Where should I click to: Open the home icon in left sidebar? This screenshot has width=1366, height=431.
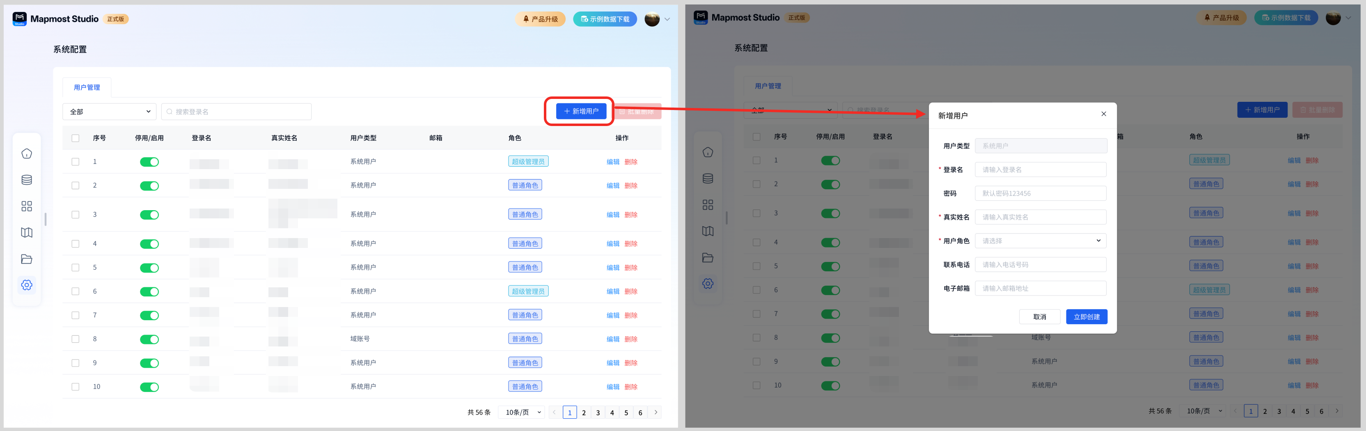tap(27, 154)
